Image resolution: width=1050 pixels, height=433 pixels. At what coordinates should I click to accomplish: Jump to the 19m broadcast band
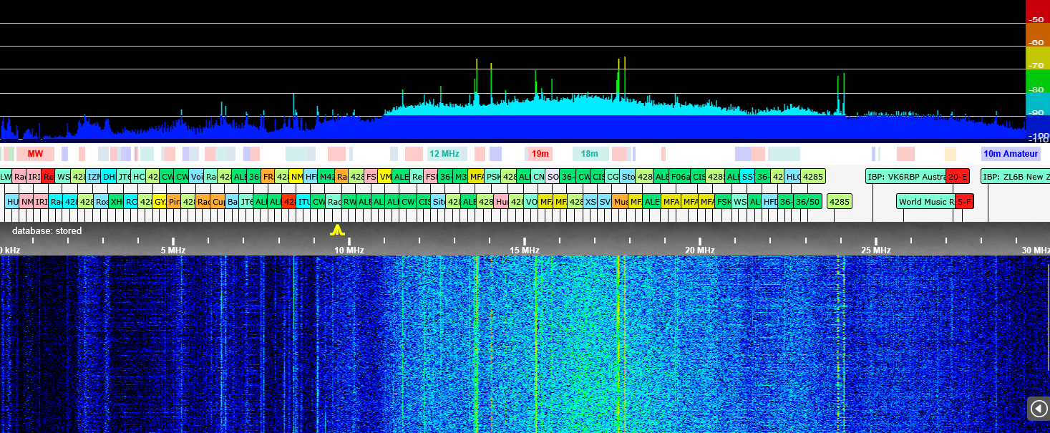pyautogui.click(x=540, y=154)
